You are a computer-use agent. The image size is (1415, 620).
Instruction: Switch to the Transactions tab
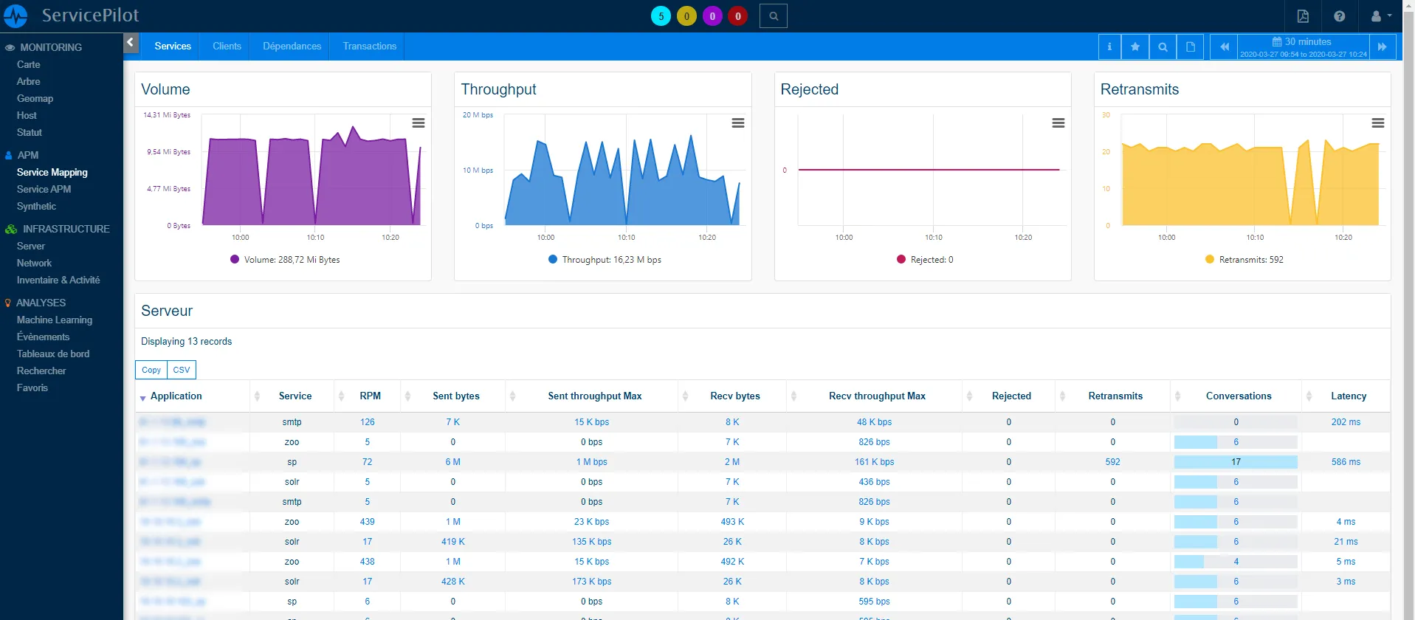click(x=369, y=46)
